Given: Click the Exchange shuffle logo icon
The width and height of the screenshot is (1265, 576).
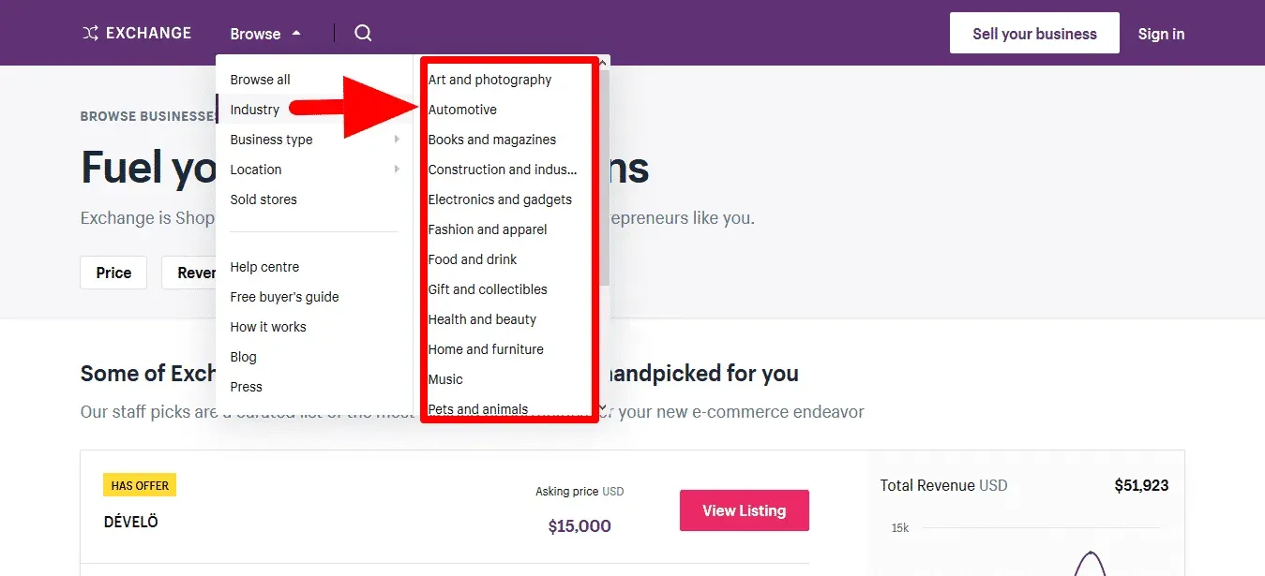Looking at the screenshot, I should [90, 34].
